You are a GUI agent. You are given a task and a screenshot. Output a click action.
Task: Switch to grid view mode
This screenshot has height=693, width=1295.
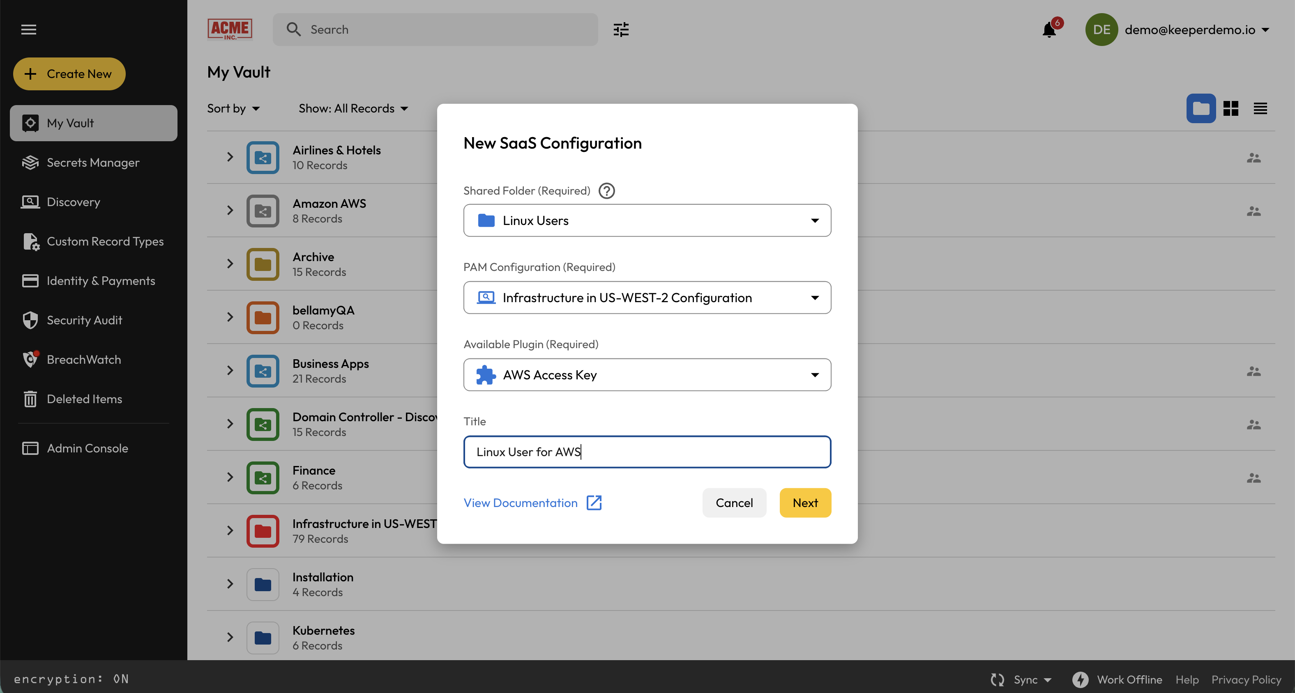point(1230,108)
